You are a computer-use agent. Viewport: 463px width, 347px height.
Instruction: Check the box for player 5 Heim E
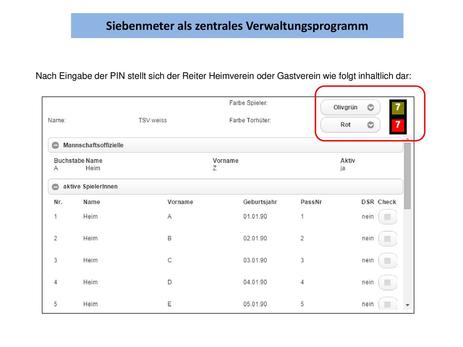click(387, 304)
